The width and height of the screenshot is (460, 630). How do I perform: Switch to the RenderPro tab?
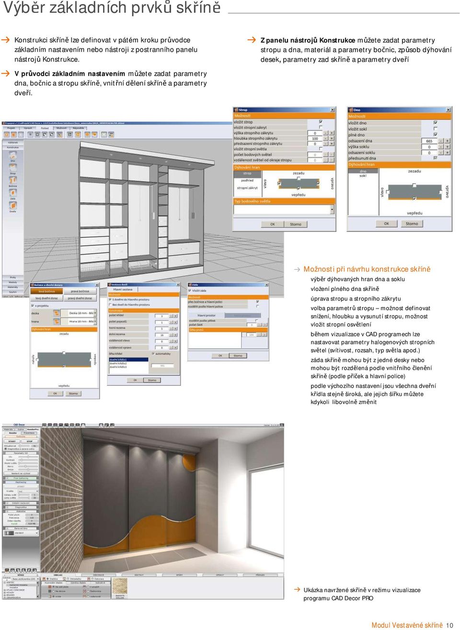[33, 429]
